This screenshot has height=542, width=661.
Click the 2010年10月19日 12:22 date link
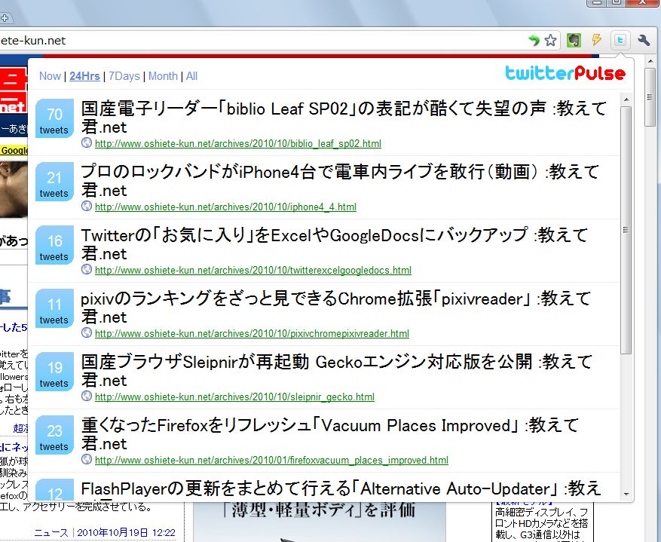126,533
